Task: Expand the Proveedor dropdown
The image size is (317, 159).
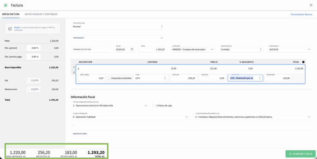Action: (162, 38)
